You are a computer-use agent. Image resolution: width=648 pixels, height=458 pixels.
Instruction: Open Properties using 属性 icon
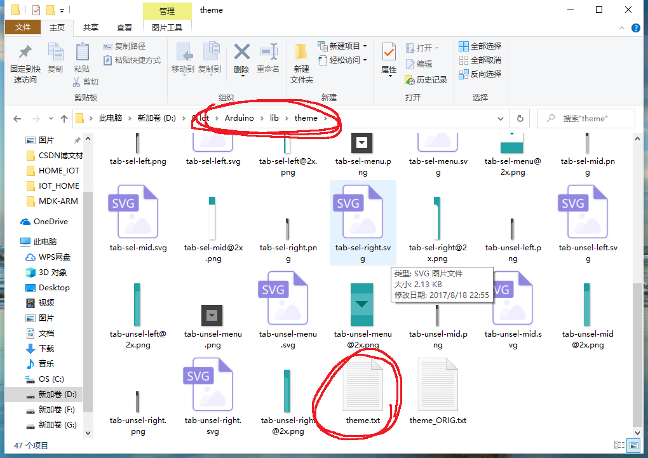389,57
